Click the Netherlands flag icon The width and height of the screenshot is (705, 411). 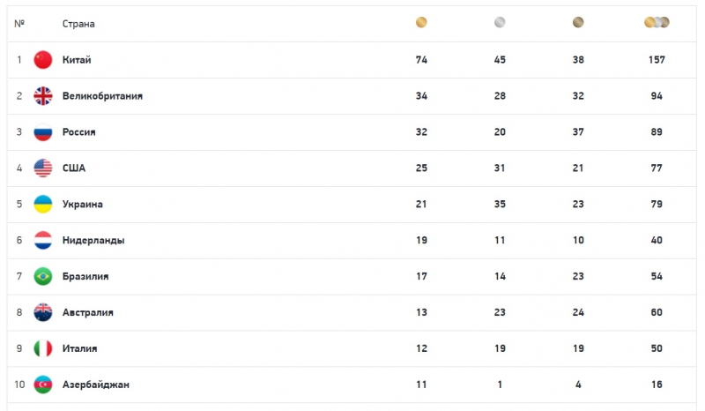point(43,241)
